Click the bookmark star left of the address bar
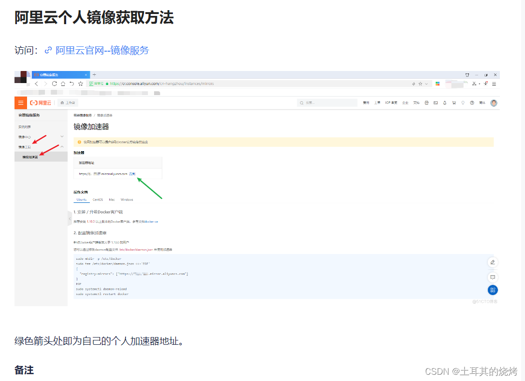The image size is (525, 381). pyautogui.click(x=80, y=84)
